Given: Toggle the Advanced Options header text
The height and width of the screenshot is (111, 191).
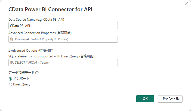Looking at the screenshot, I should pos(24,51).
